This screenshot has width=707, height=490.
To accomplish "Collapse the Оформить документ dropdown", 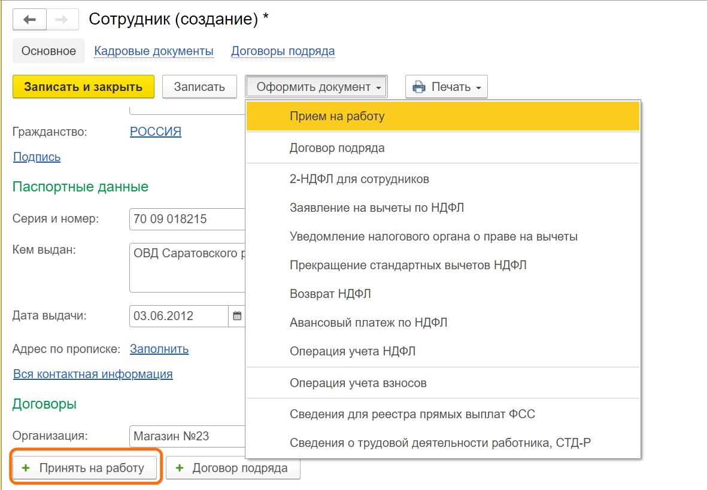I will 316,87.
